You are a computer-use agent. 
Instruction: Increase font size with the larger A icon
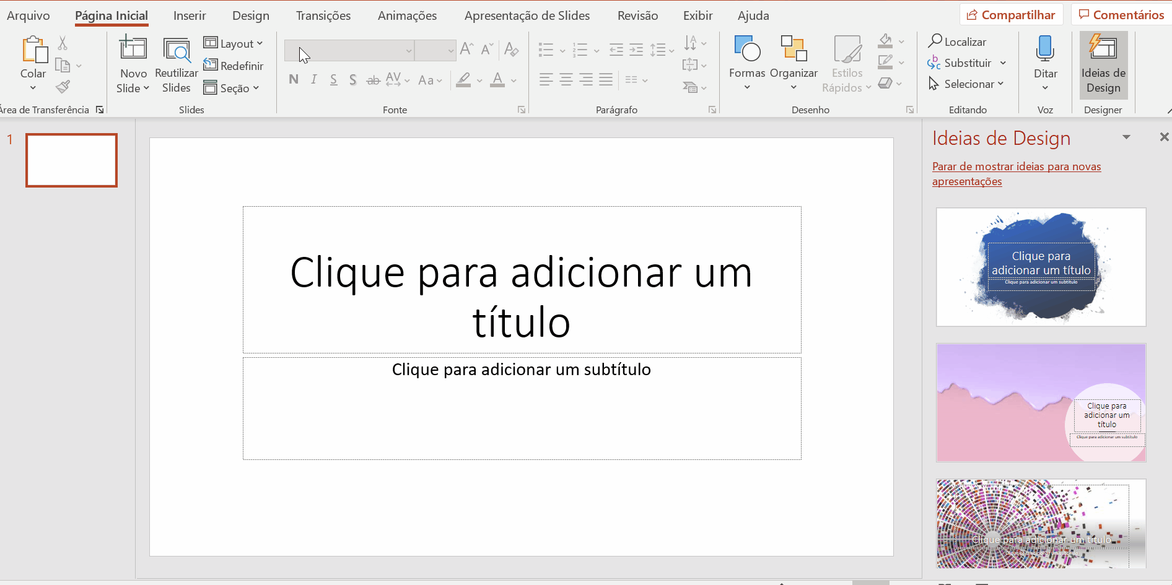[468, 49]
